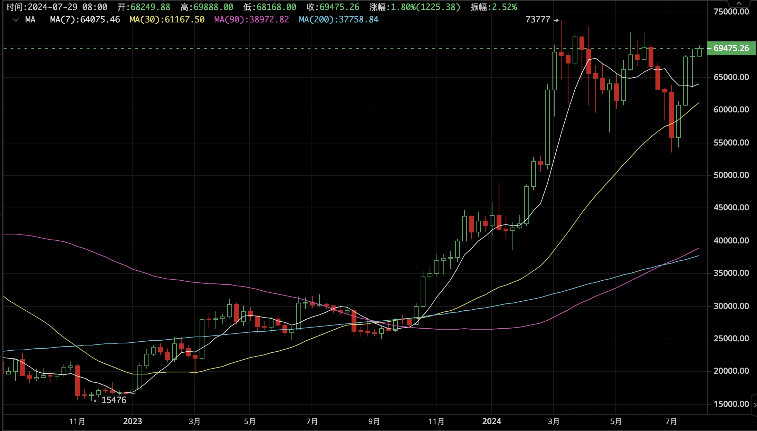Click the 15000.00 price axis label

click(x=731, y=404)
